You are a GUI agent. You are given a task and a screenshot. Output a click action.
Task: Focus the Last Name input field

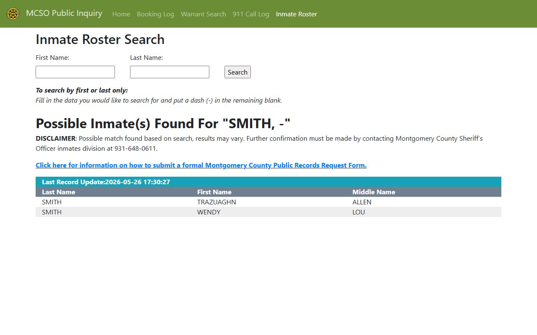[x=169, y=72]
